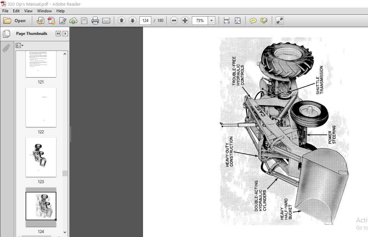Viewport: 368px width, 237px height.
Task: Open the zoom level dropdown arrow
Action: pos(211,21)
